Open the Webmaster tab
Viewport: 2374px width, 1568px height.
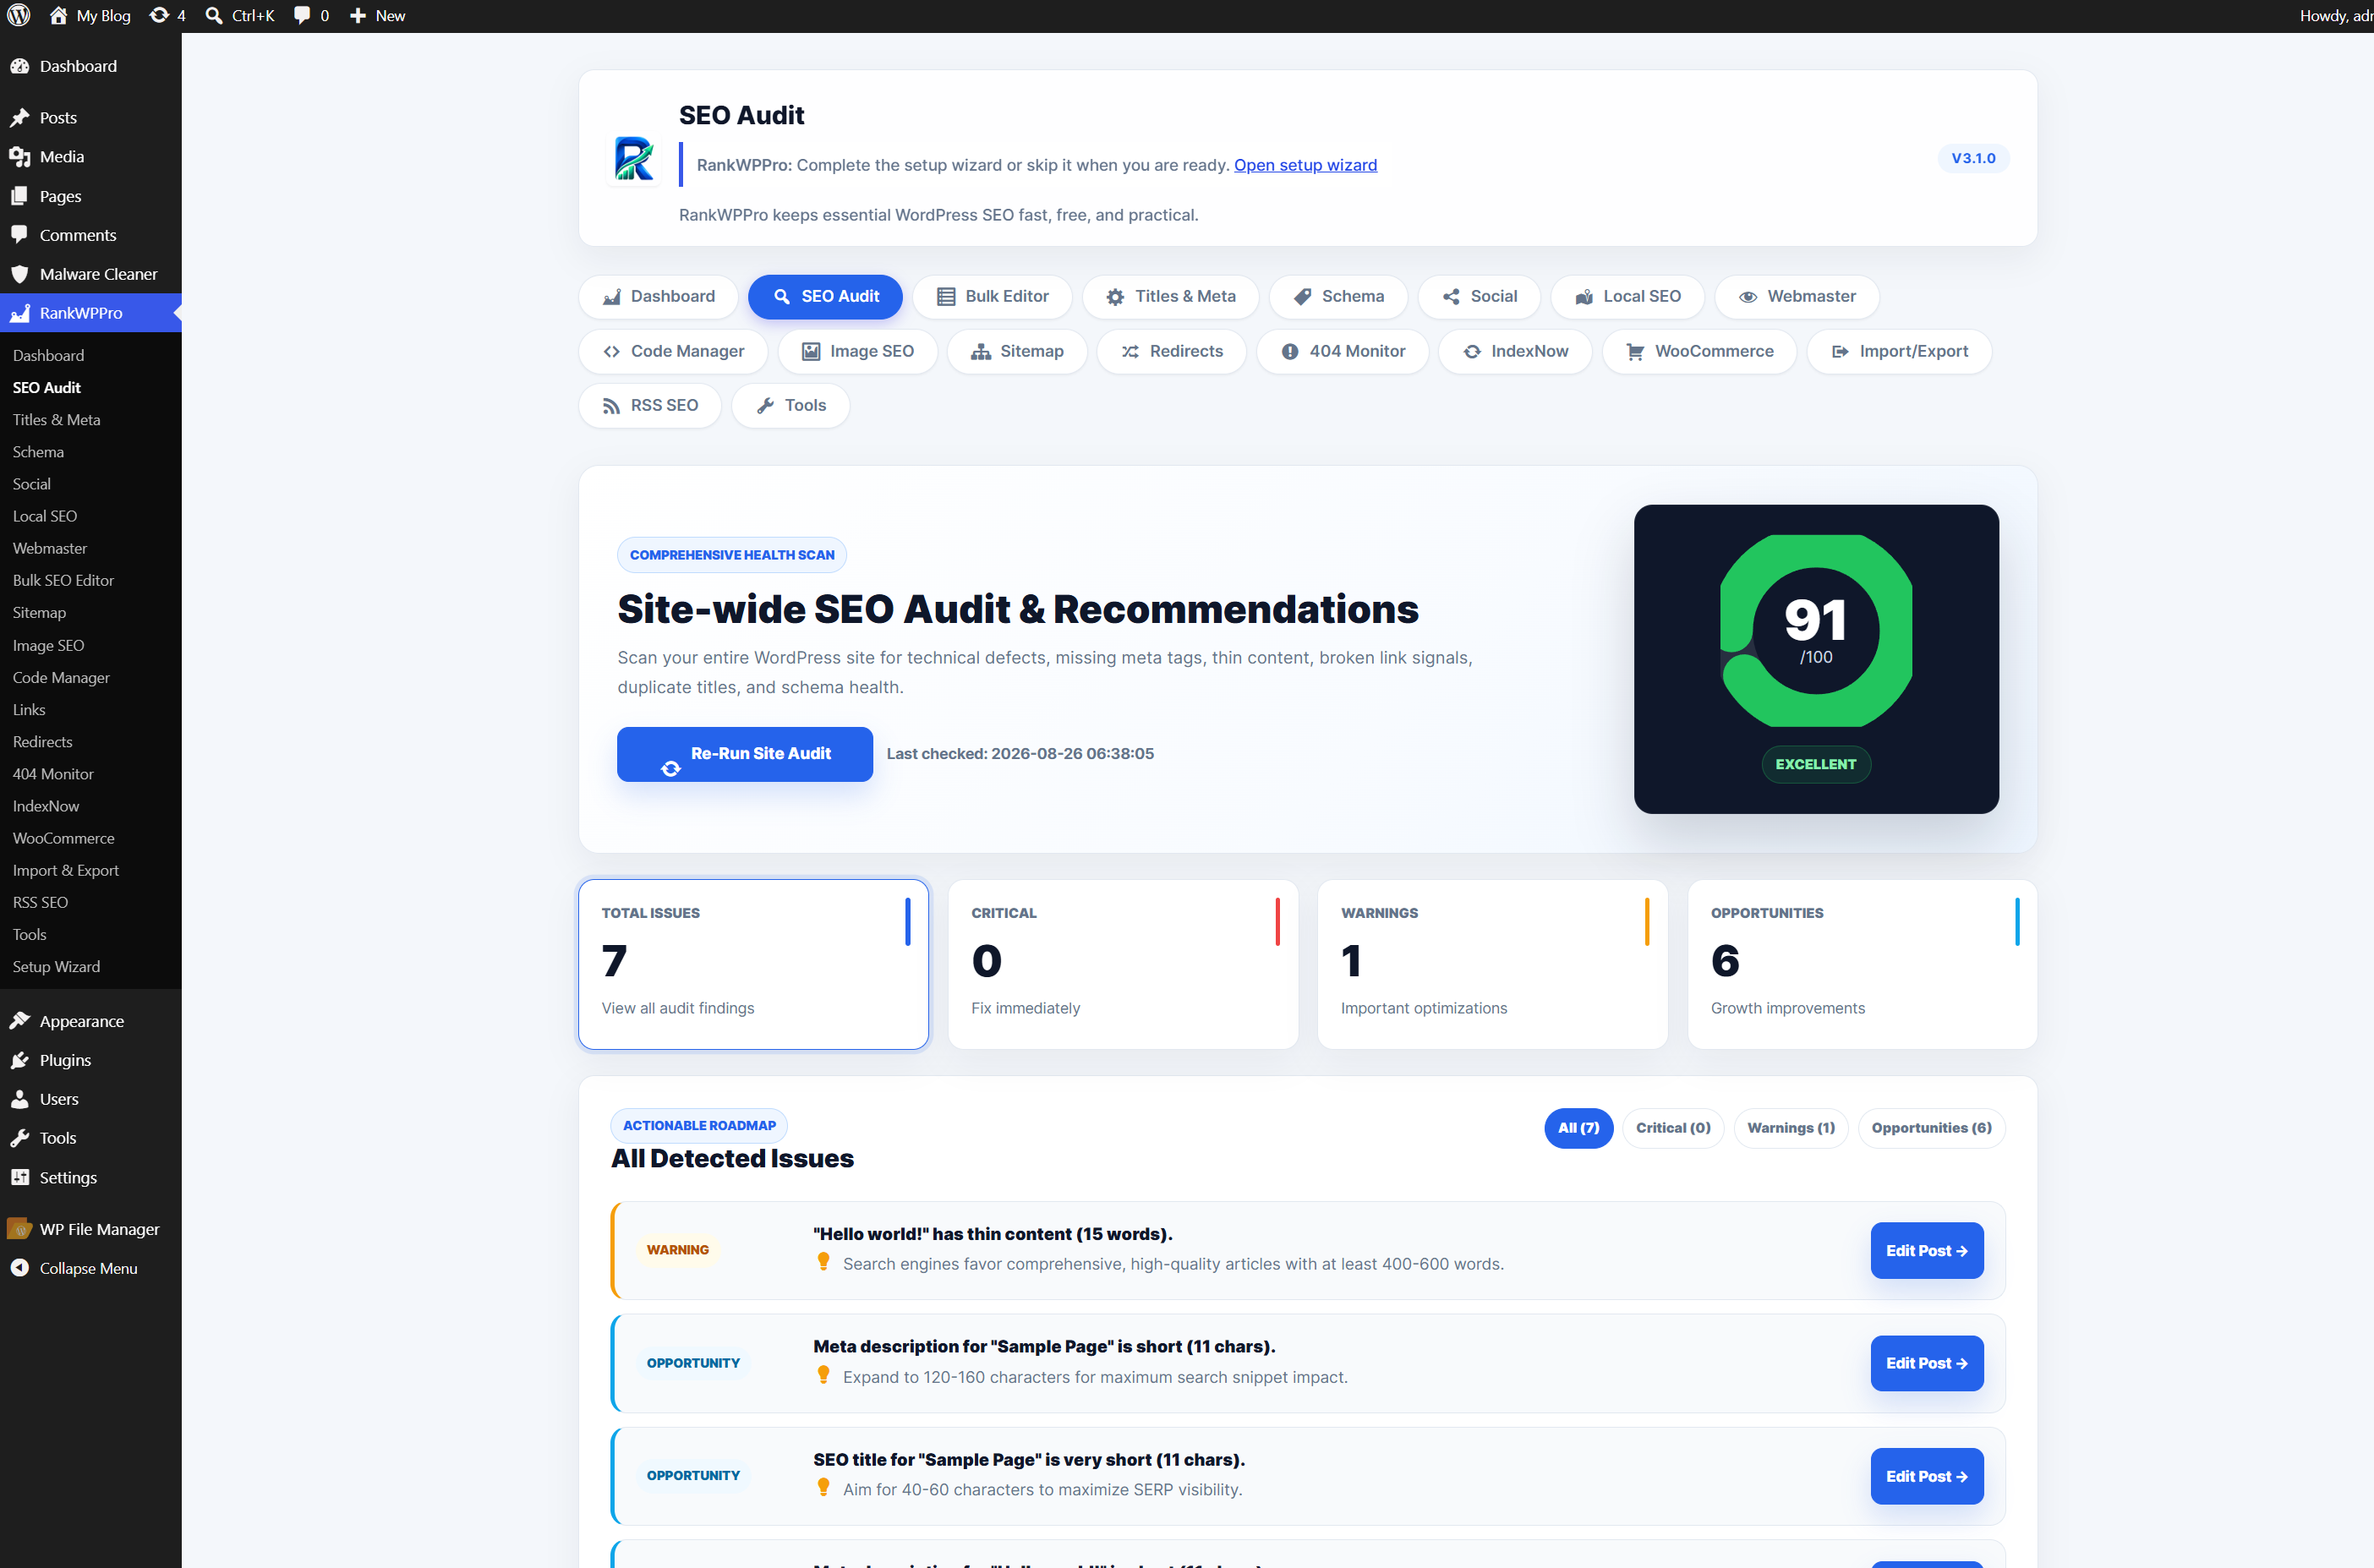pos(1796,297)
